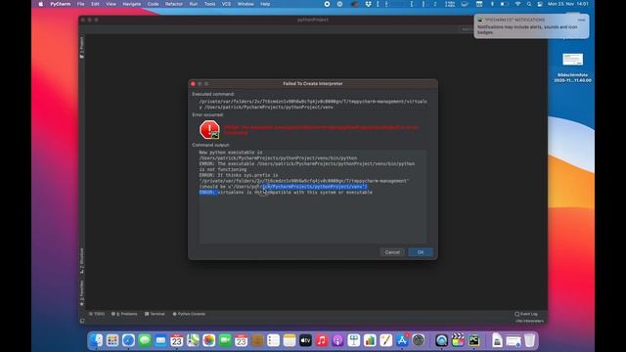Screen dimensions: 626x352
Task: Click OK in the interpreter error dialog
Action: tap(421, 252)
